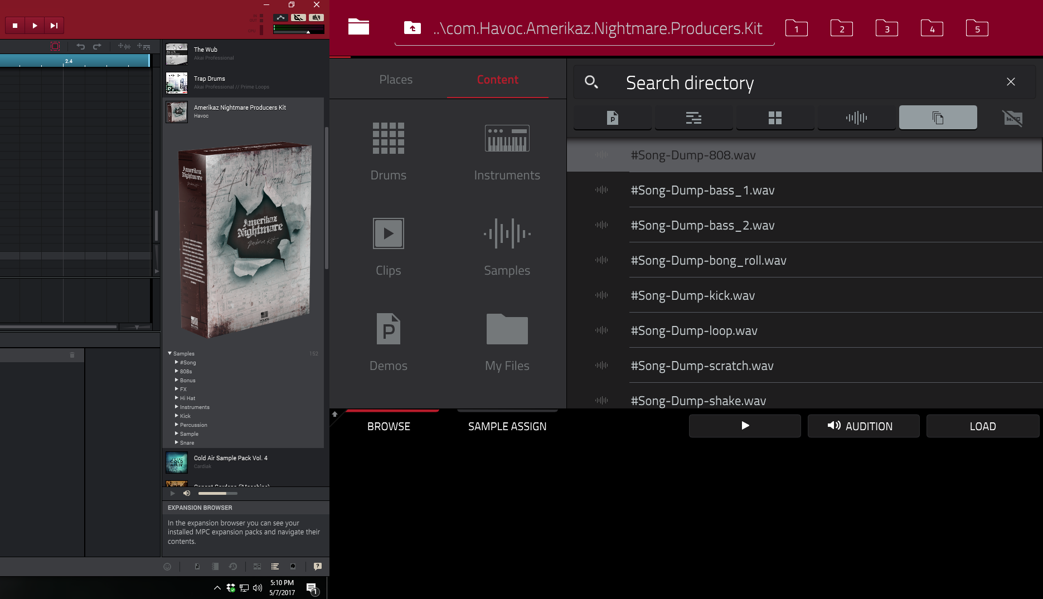
Task: Expand the Percussion folder
Action: 177,425
